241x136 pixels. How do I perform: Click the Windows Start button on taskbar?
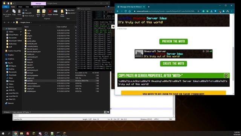(x=3, y=133)
